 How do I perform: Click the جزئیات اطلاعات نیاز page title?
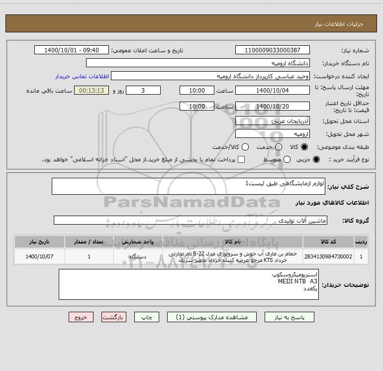tap(339, 24)
